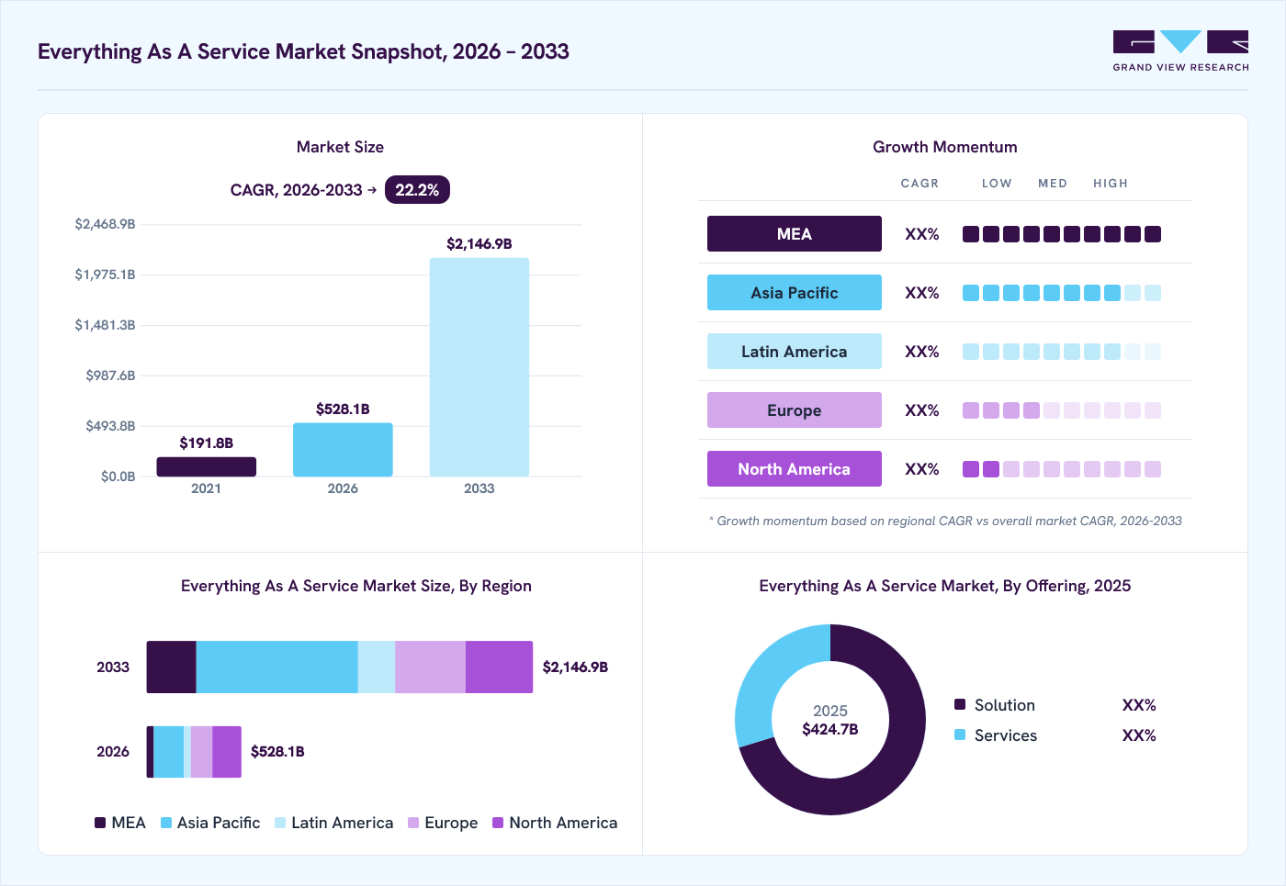
Task: Click the $2,146.9B label above the 2033 bar
Action: point(479,244)
